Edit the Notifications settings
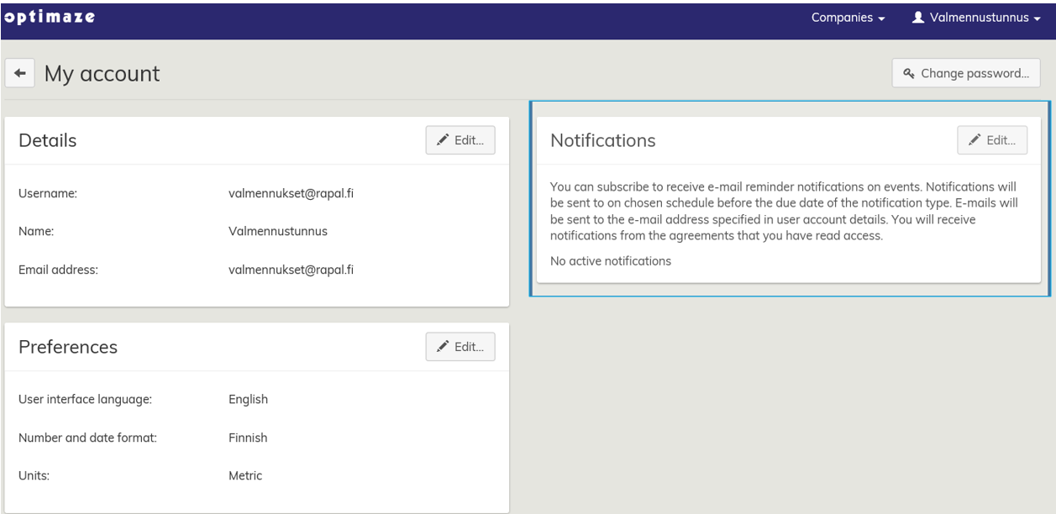Viewport: 1056px width, 514px height. (992, 141)
